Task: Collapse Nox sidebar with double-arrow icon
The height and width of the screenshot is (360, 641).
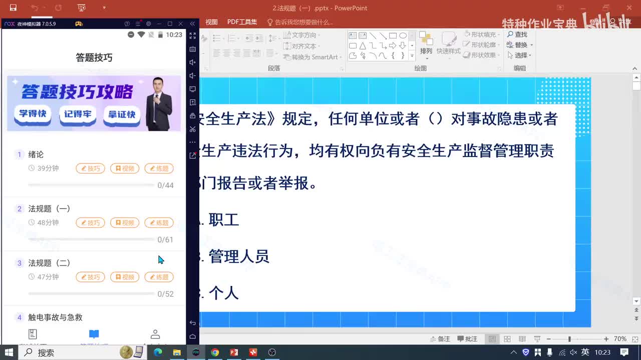Action: tap(193, 23)
